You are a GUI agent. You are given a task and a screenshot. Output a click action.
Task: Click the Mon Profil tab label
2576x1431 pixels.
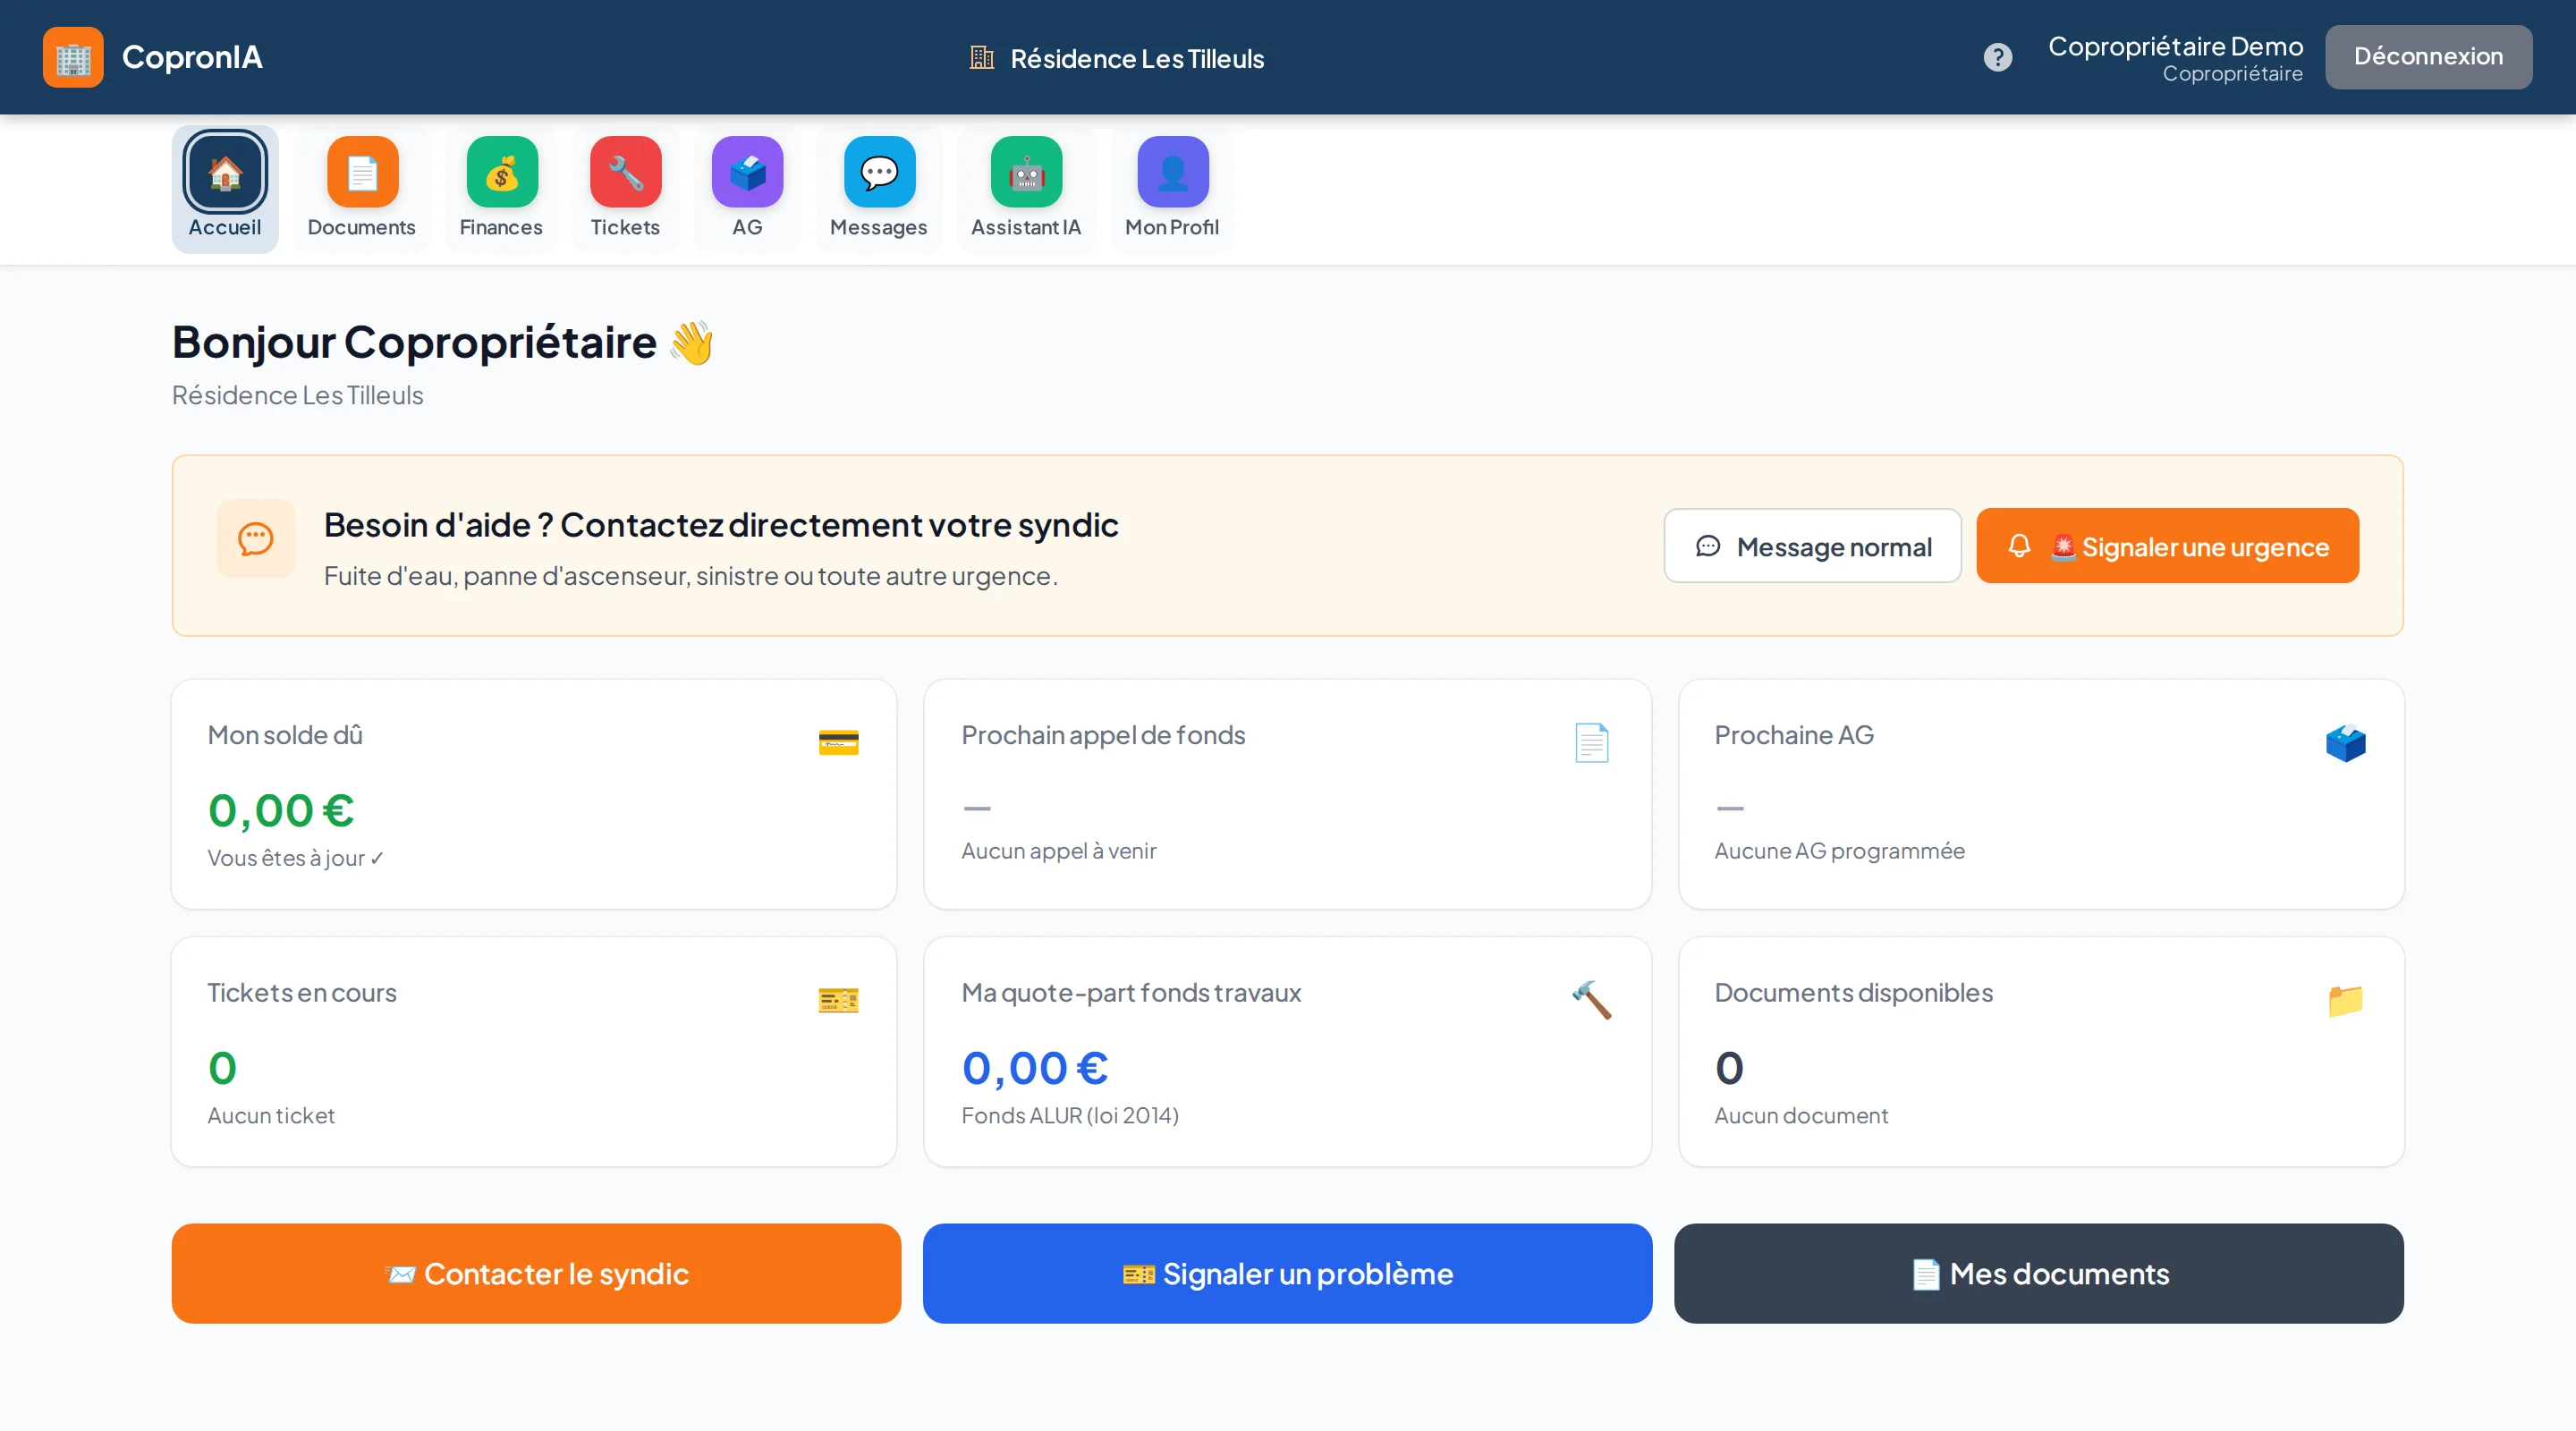point(1172,227)
